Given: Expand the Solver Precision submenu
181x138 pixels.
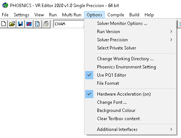Looking at the screenshot, I should click(130, 40).
